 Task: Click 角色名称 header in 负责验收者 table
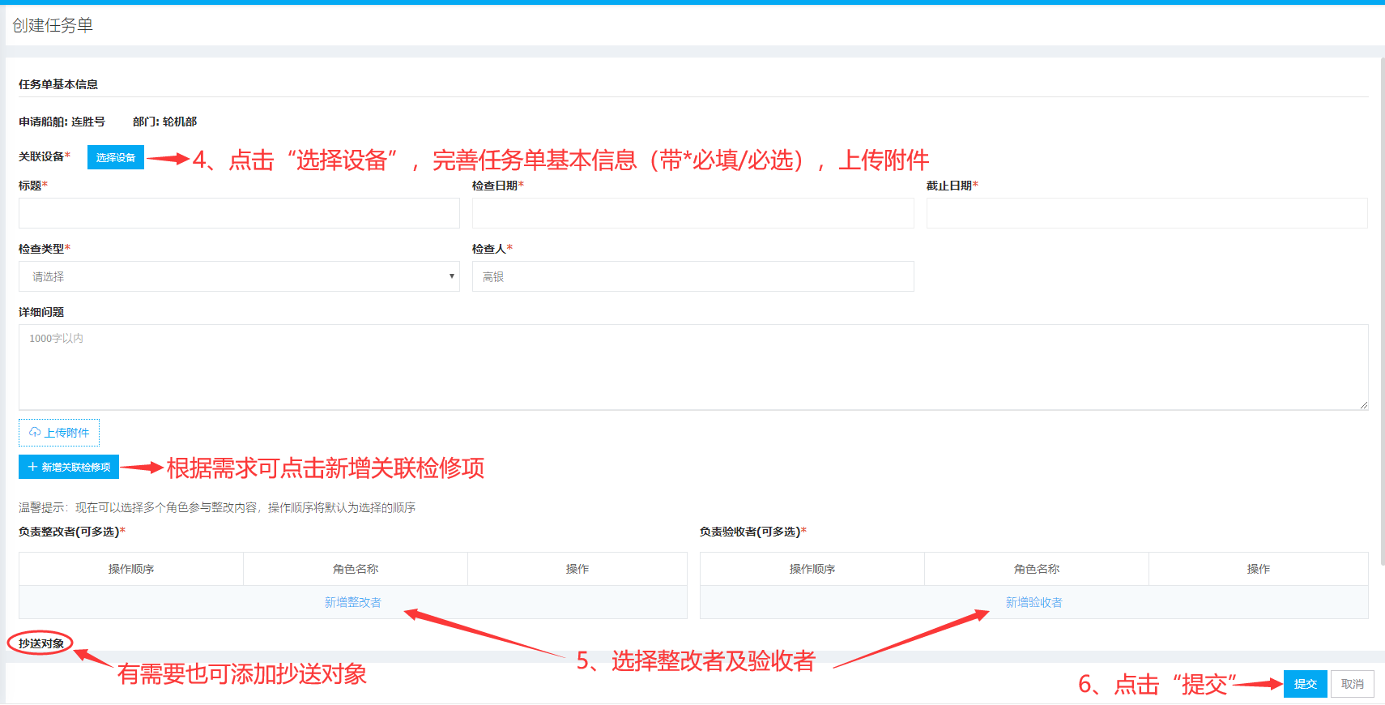pos(1037,569)
